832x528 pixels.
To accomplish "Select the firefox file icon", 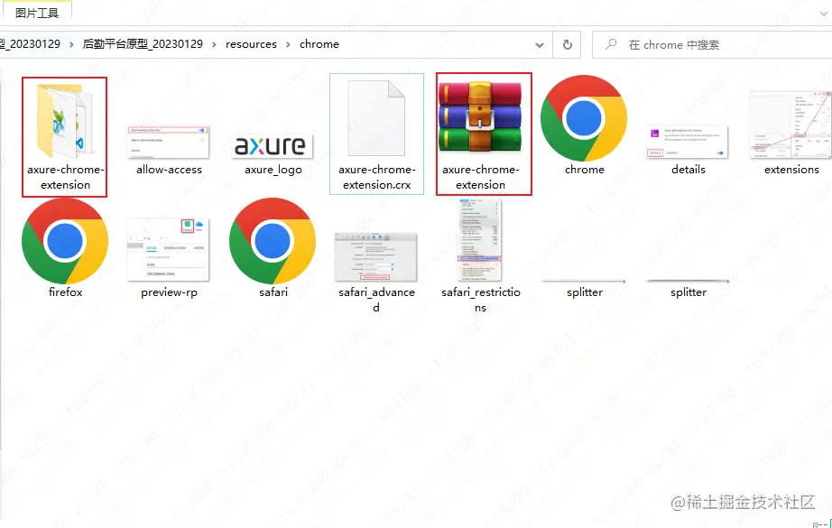I will 65,241.
